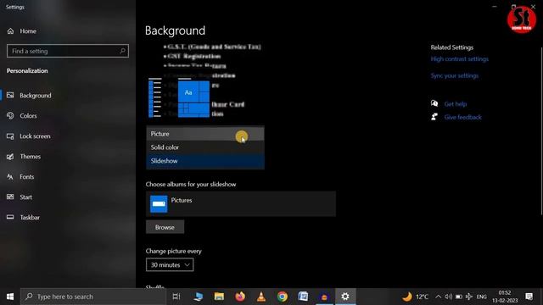Click the taskbar search box
The image size is (543, 305).
pyautogui.click(x=92, y=297)
